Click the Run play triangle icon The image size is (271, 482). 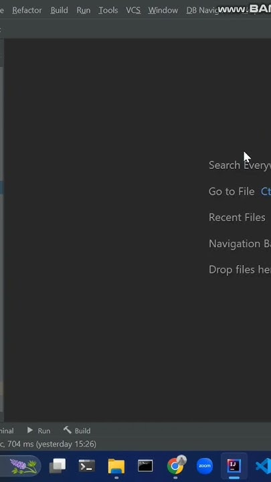30,430
